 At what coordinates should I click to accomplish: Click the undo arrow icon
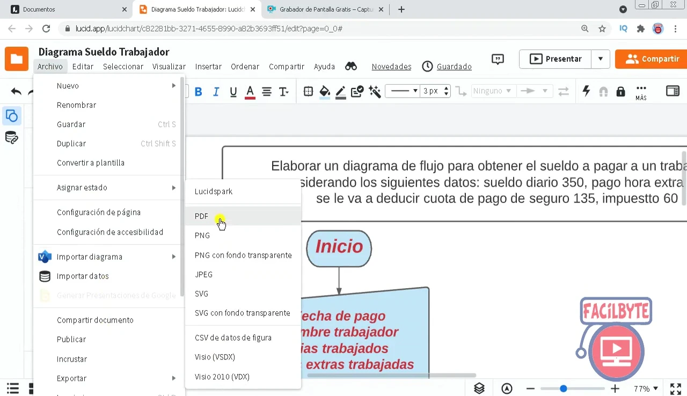pos(16,92)
